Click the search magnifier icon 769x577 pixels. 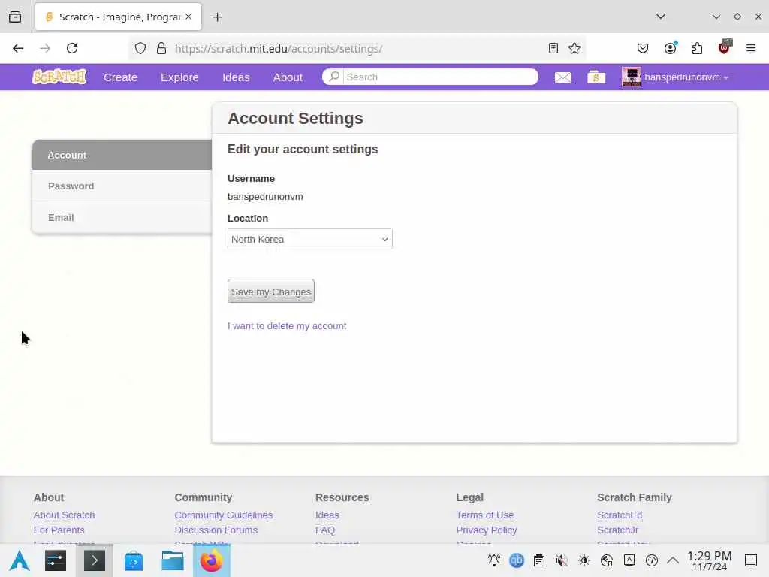click(x=334, y=77)
